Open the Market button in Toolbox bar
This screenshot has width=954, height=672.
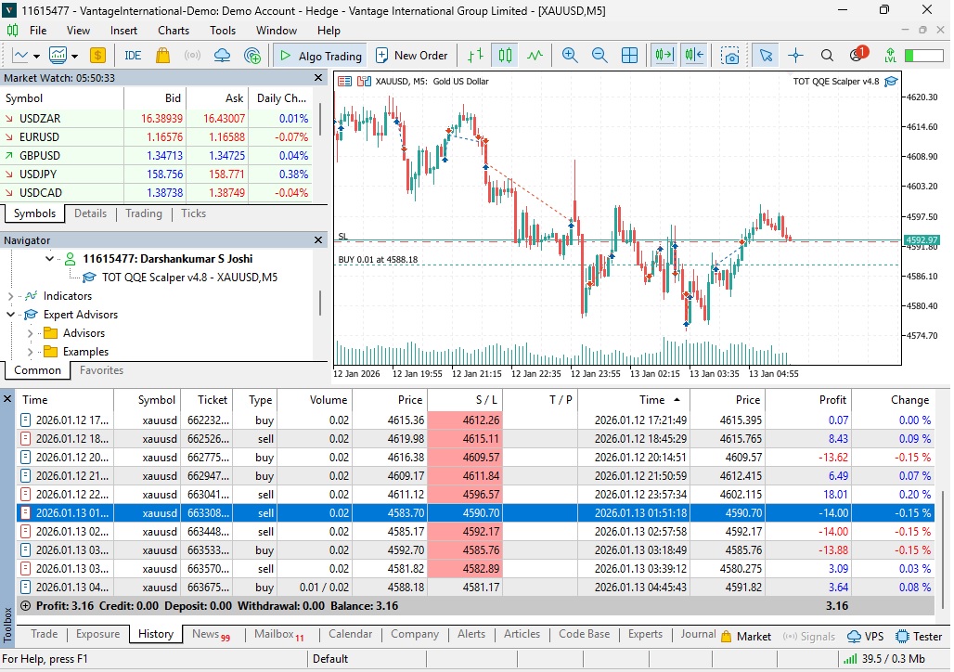click(746, 636)
